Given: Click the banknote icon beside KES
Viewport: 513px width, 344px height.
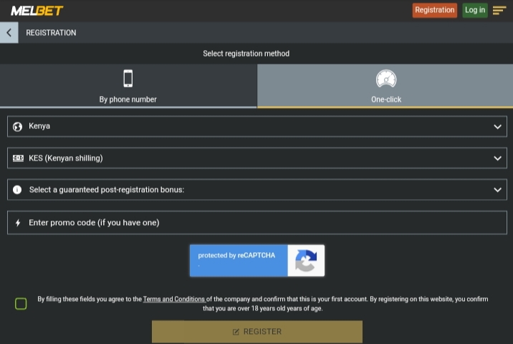Looking at the screenshot, I should click(18, 158).
